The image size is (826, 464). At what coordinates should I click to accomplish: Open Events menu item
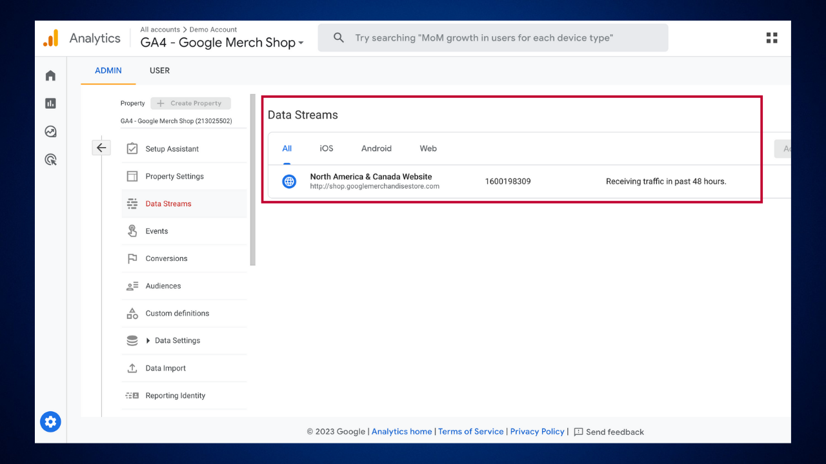click(x=184, y=231)
